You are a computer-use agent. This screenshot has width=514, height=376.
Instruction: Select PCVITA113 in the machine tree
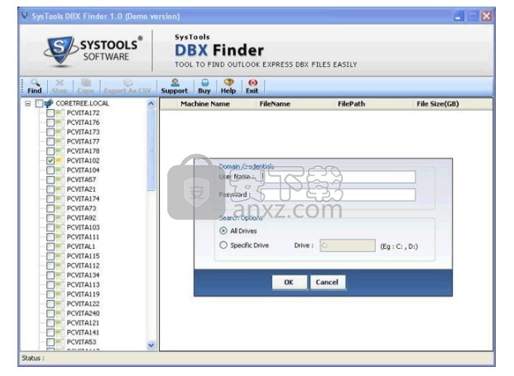click(x=84, y=285)
